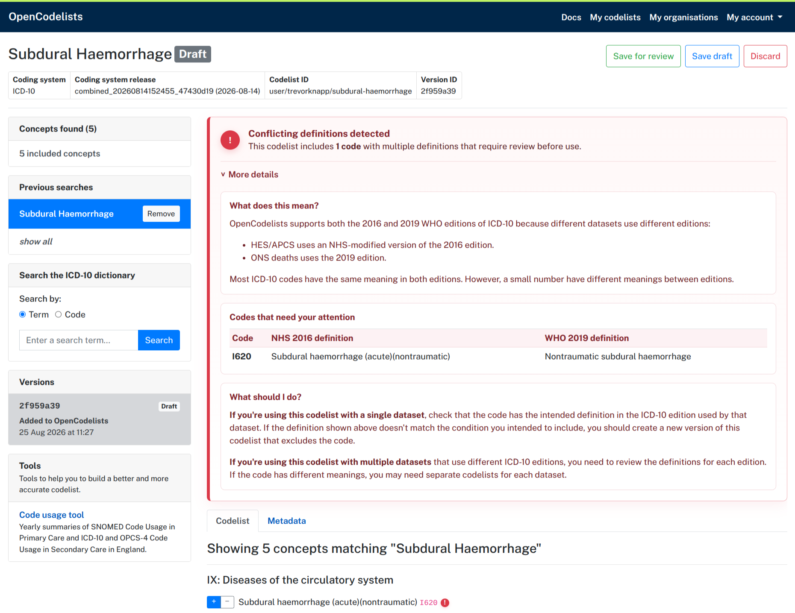Select the Code search radio button

pyautogui.click(x=59, y=314)
